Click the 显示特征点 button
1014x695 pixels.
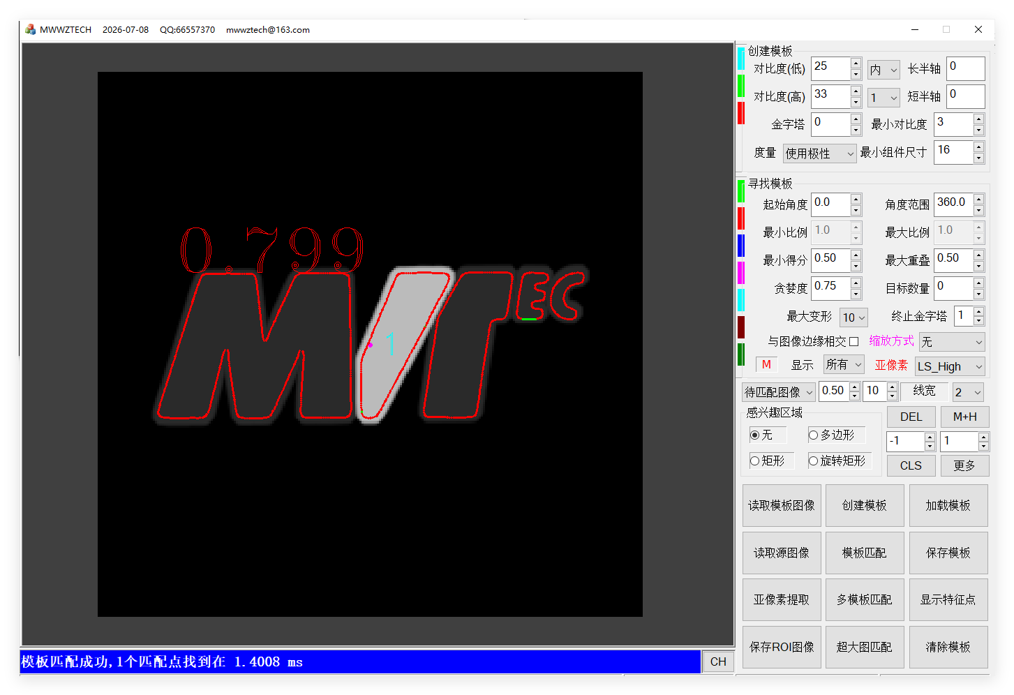[x=948, y=599]
